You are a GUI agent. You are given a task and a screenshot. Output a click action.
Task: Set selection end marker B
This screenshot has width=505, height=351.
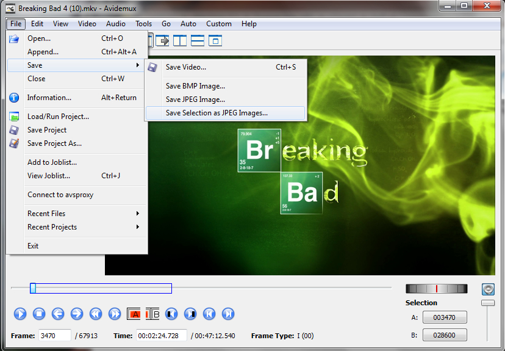click(152, 314)
